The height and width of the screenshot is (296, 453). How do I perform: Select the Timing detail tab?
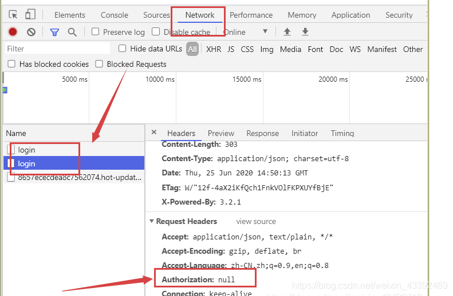click(342, 133)
